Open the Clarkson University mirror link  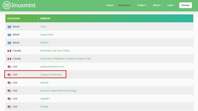click(x=51, y=75)
